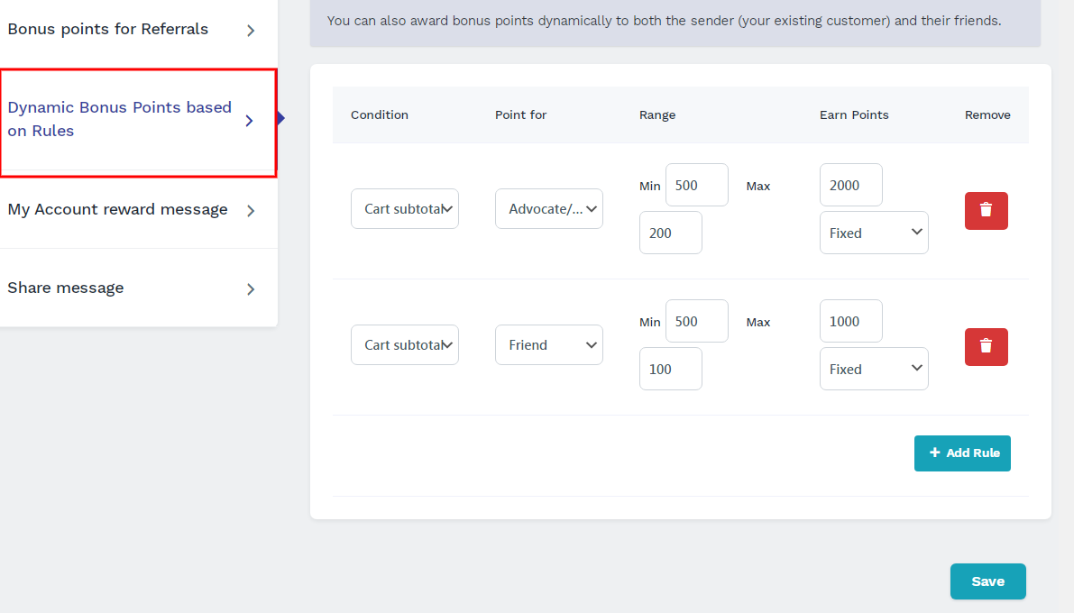
Task: Click Earn Points field showing 1000
Action: [x=851, y=321]
